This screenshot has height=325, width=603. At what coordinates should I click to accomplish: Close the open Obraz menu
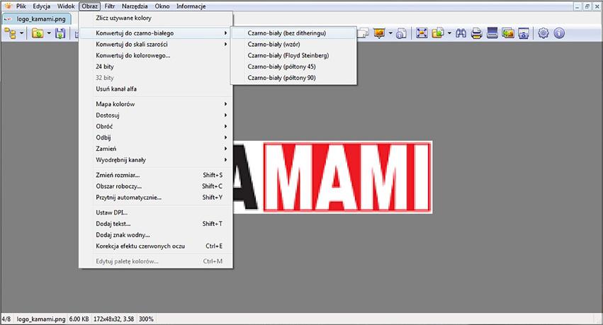(89, 6)
